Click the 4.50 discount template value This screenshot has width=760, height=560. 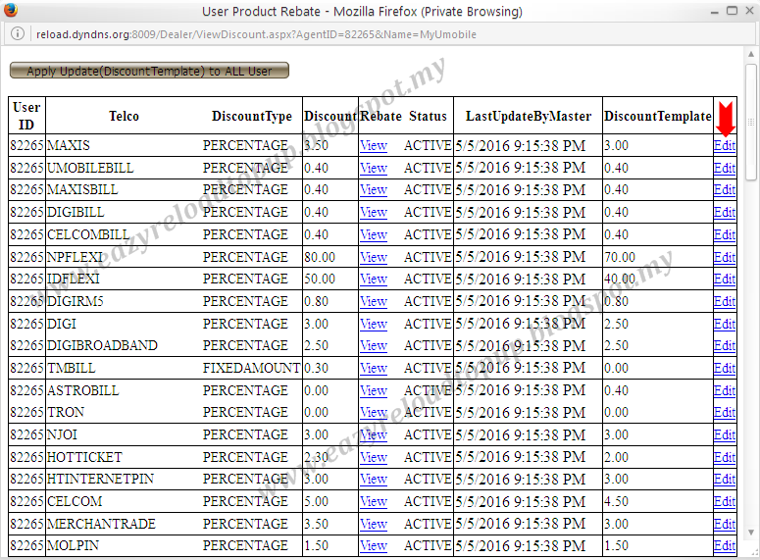pyautogui.click(x=616, y=501)
